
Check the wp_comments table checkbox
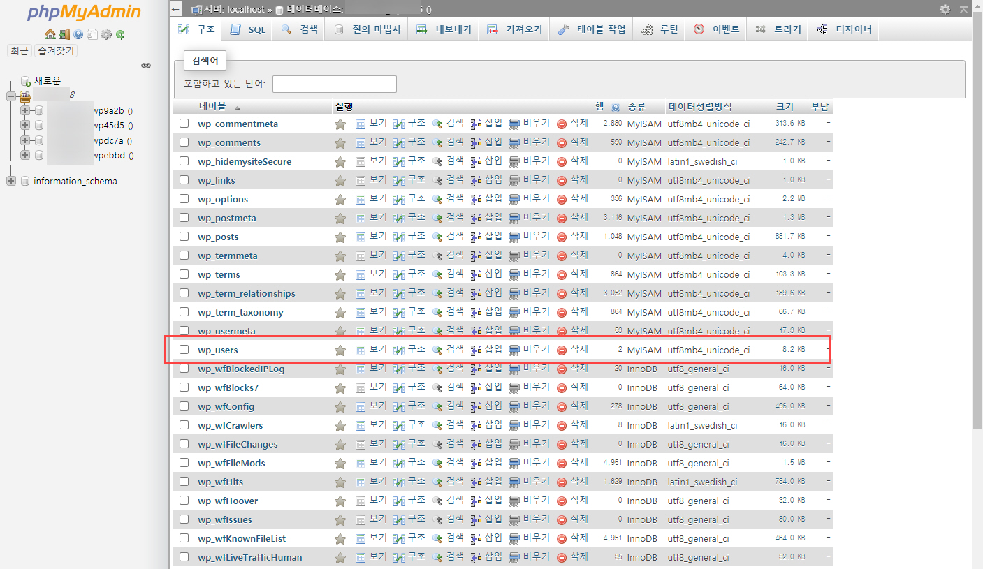184,142
